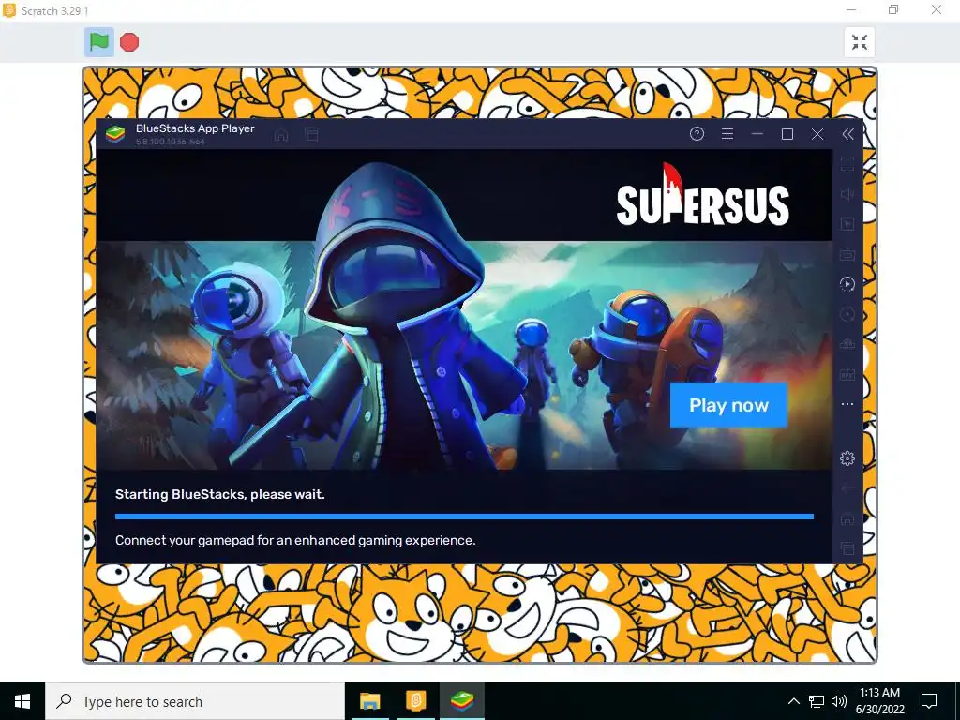Screen dimensions: 960x720
Task: Click the home icon at the BlueStacks sidebar bottom
Action: coord(847,518)
